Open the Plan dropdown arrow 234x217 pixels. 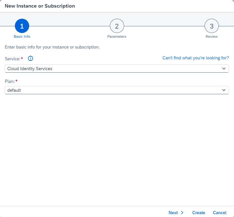point(224,90)
